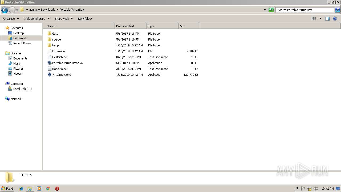The width and height of the screenshot is (341, 192).
Task: Click the 'LiesMich.txt' file name
Action: [60, 57]
